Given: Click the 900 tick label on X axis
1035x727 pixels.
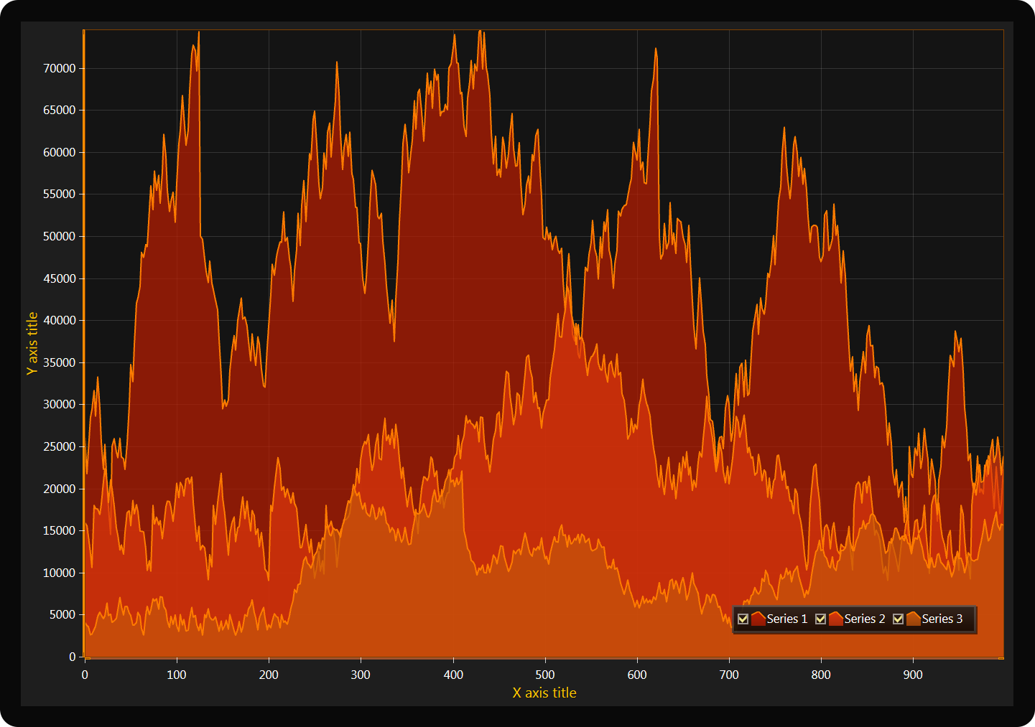Looking at the screenshot, I should (x=912, y=675).
